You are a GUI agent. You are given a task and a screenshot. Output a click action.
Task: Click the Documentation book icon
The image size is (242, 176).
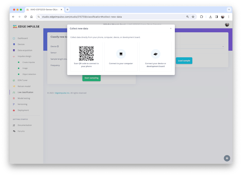[x=14, y=125]
